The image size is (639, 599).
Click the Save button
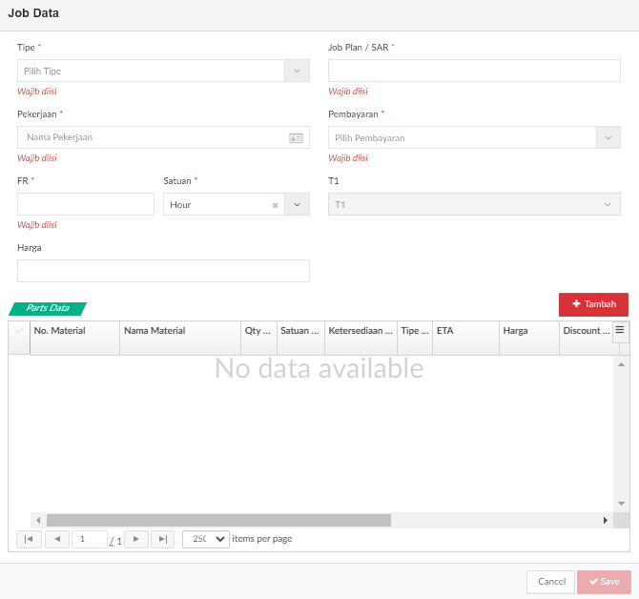pyautogui.click(x=605, y=582)
